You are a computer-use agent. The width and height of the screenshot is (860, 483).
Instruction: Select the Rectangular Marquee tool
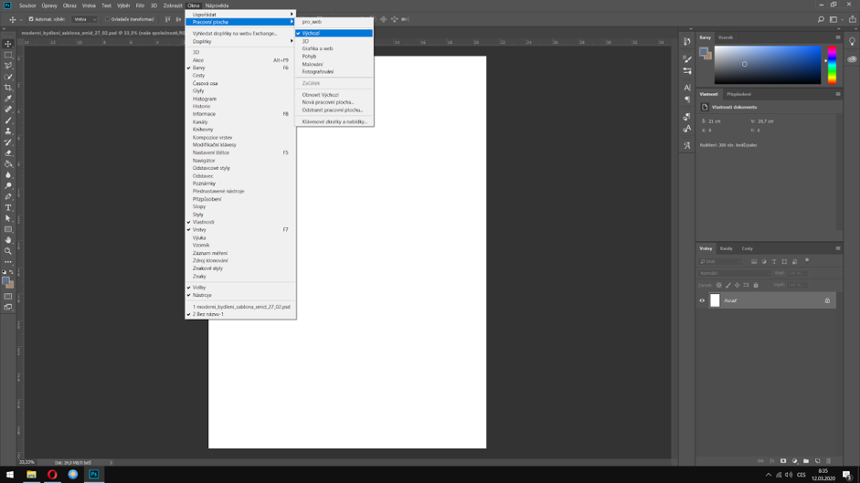click(x=8, y=55)
